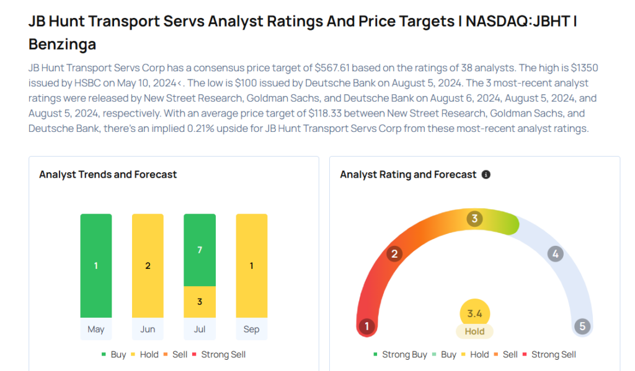The image size is (635, 371).
Task: Click the yellow Hold swatch in the gauge legend
Action: [462, 355]
